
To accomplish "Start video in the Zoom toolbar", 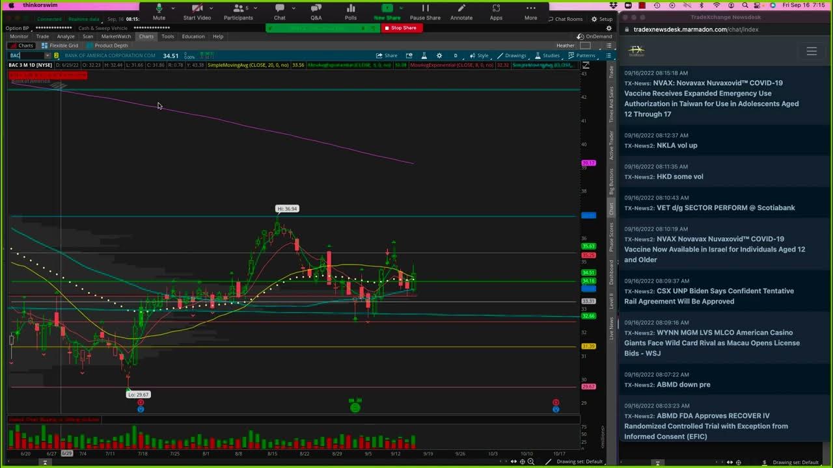I will (x=197, y=11).
